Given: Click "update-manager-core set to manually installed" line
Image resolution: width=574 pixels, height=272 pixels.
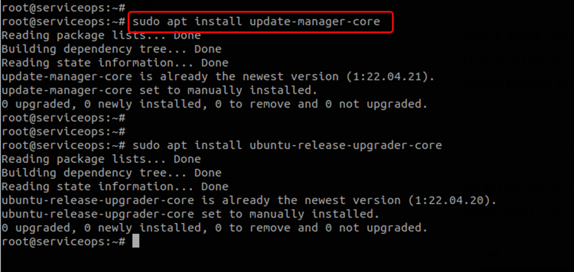Looking at the screenshot, I should 159,91.
